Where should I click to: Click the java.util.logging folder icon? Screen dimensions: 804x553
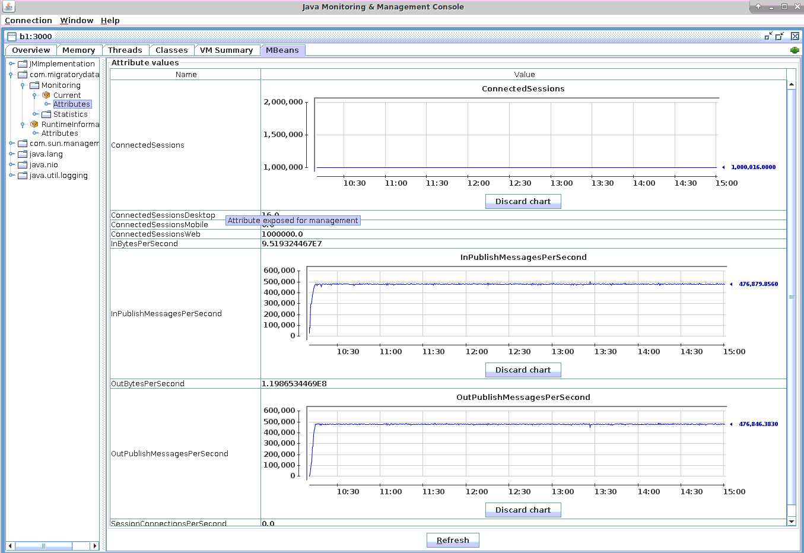coord(23,176)
